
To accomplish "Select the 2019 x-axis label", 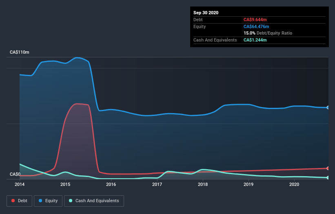I will coord(248,184).
